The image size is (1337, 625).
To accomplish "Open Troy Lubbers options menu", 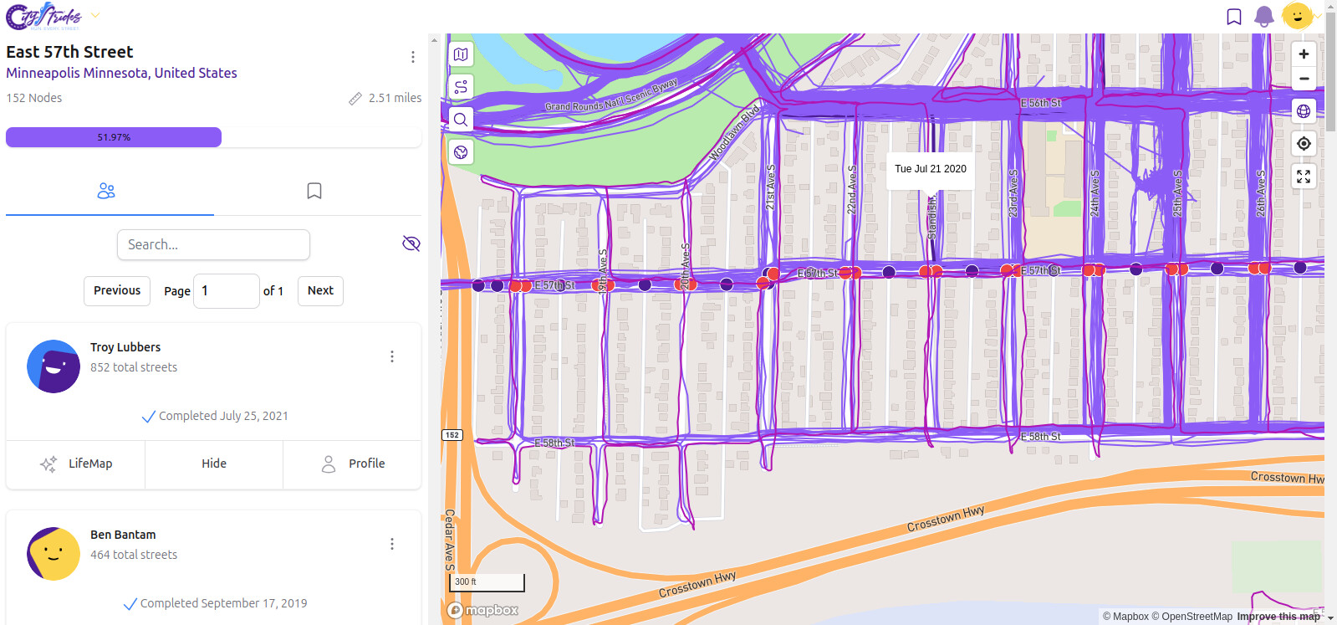I will 391,356.
